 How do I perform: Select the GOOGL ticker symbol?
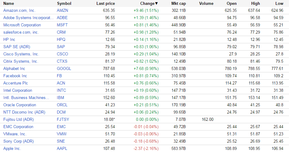point(64,69)
